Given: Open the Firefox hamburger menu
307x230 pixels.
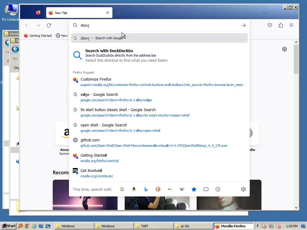Looking at the screenshot, I should click(291, 25).
